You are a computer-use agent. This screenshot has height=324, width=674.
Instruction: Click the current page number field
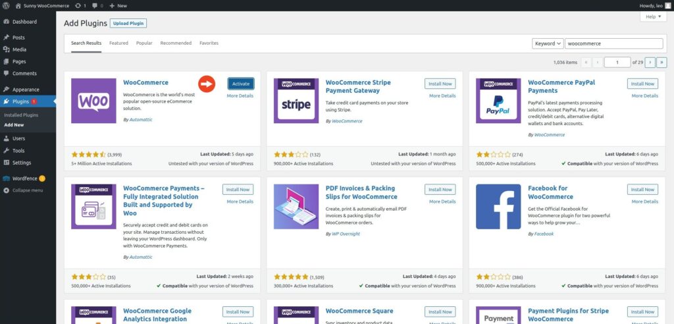tap(617, 63)
